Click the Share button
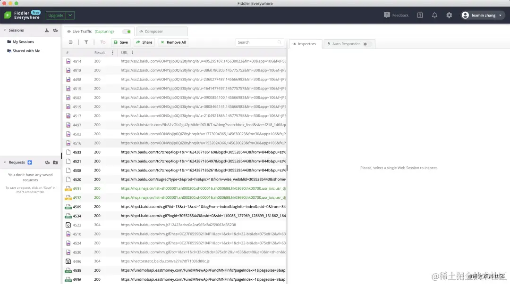The image size is (510, 284). tap(144, 42)
